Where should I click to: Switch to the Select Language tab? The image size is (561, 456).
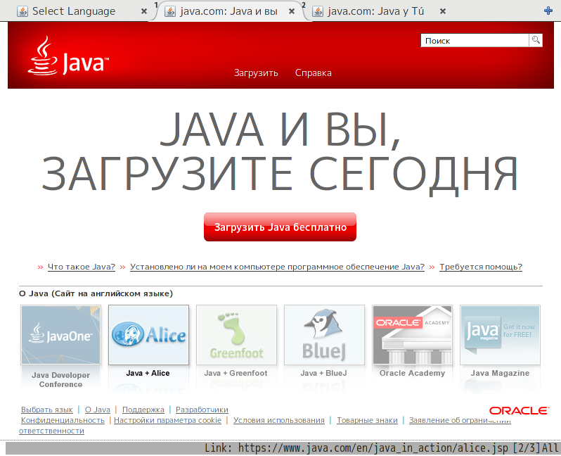click(x=74, y=11)
